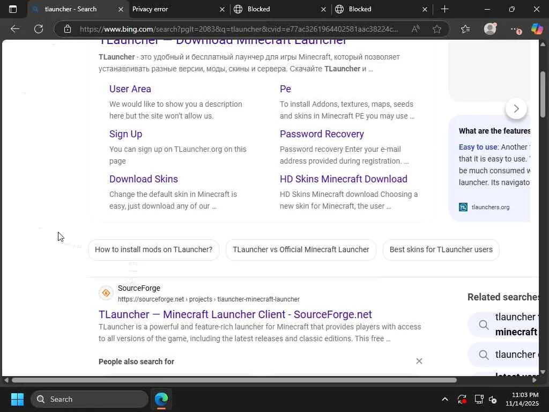The image size is (549, 412).
Task: Click the vertical scrollbar up arrow
Action: 543,44
